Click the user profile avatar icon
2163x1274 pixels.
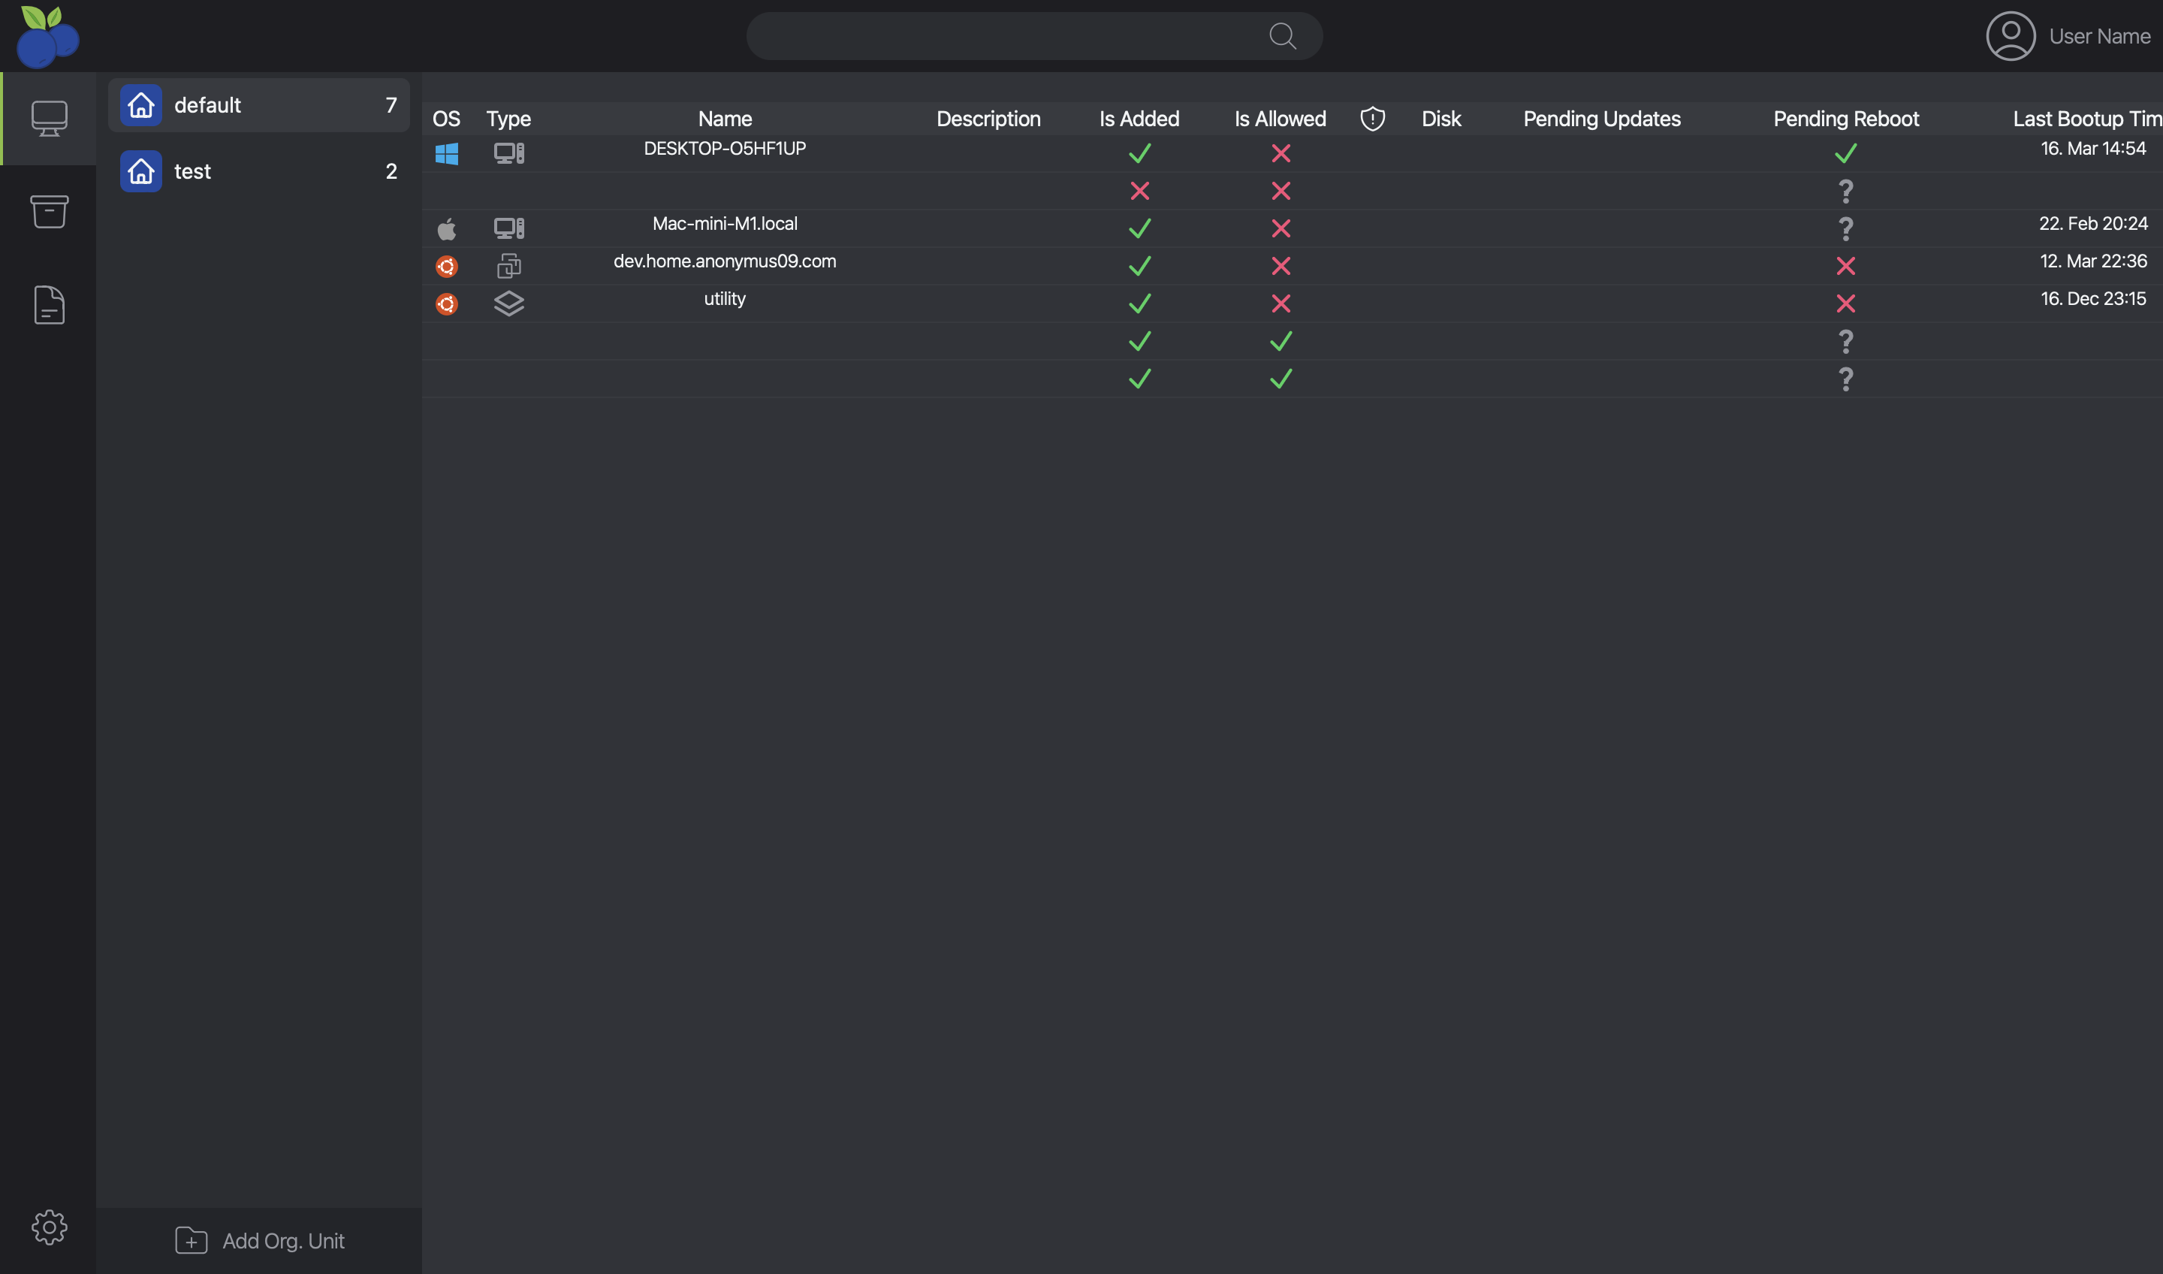click(2011, 36)
